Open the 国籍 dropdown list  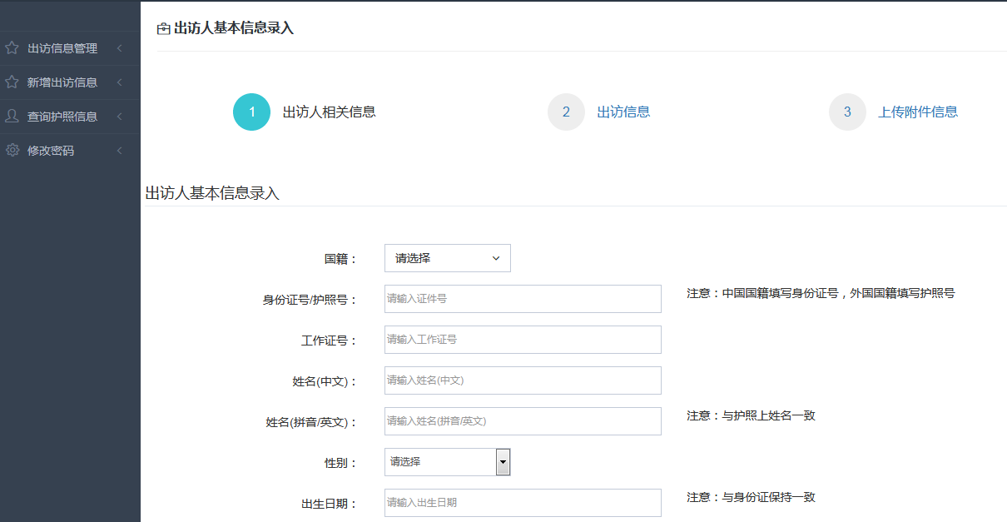click(447, 258)
